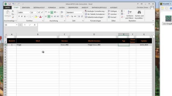
Task: Switch to the DATEN ribbon tab
Action: pyautogui.click(x=62, y=7)
